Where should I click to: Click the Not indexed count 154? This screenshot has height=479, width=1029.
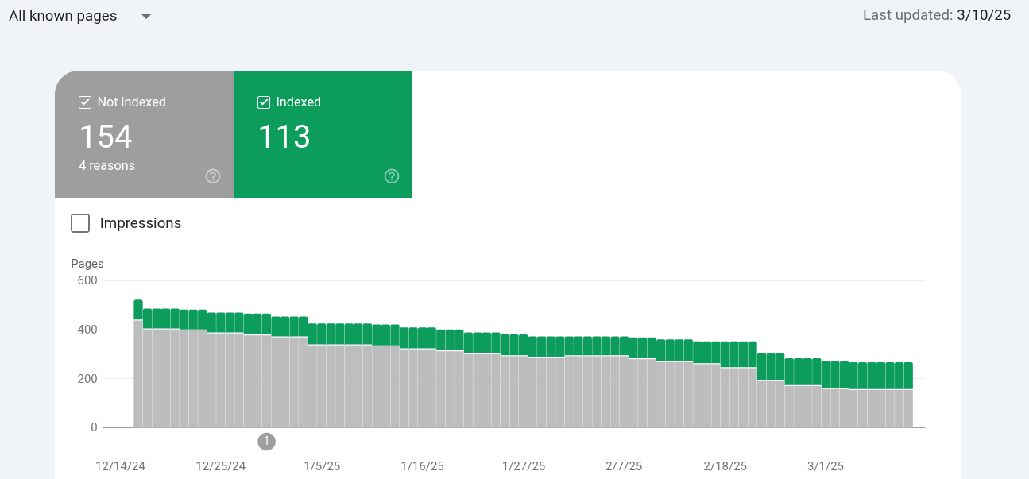click(x=106, y=137)
